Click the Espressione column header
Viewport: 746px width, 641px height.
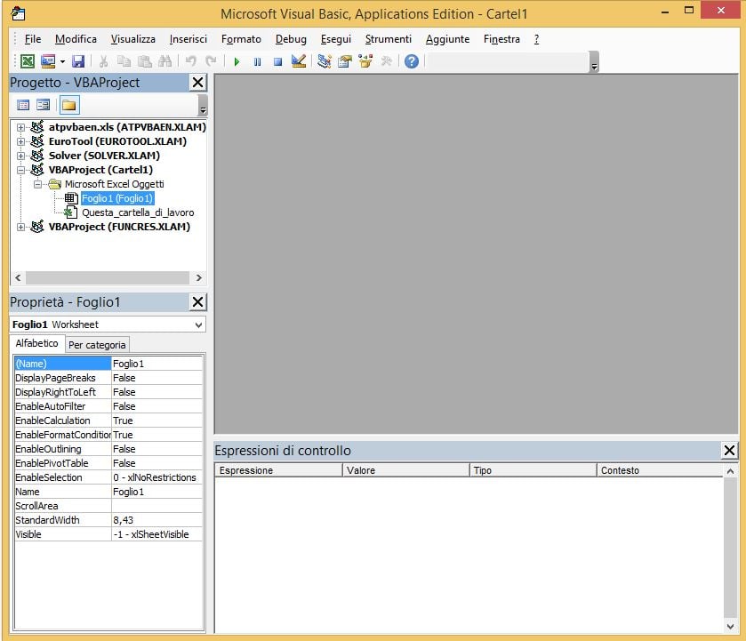click(x=279, y=470)
